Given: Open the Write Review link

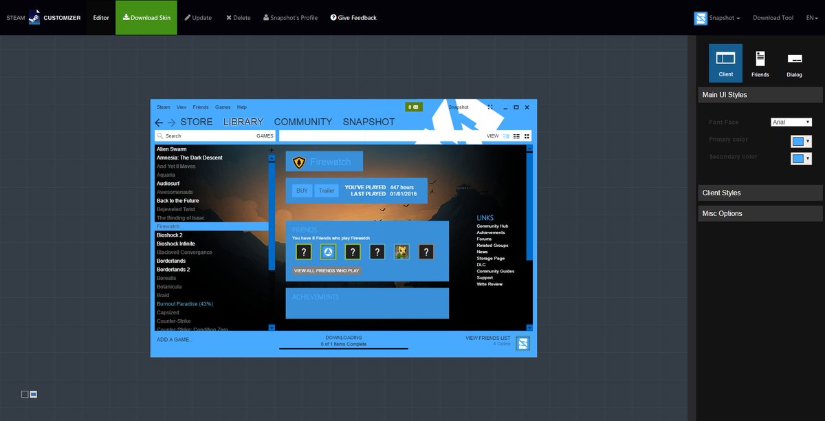Looking at the screenshot, I should [489, 284].
